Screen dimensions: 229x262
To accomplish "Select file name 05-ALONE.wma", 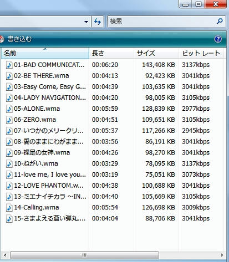I will click(37, 109).
